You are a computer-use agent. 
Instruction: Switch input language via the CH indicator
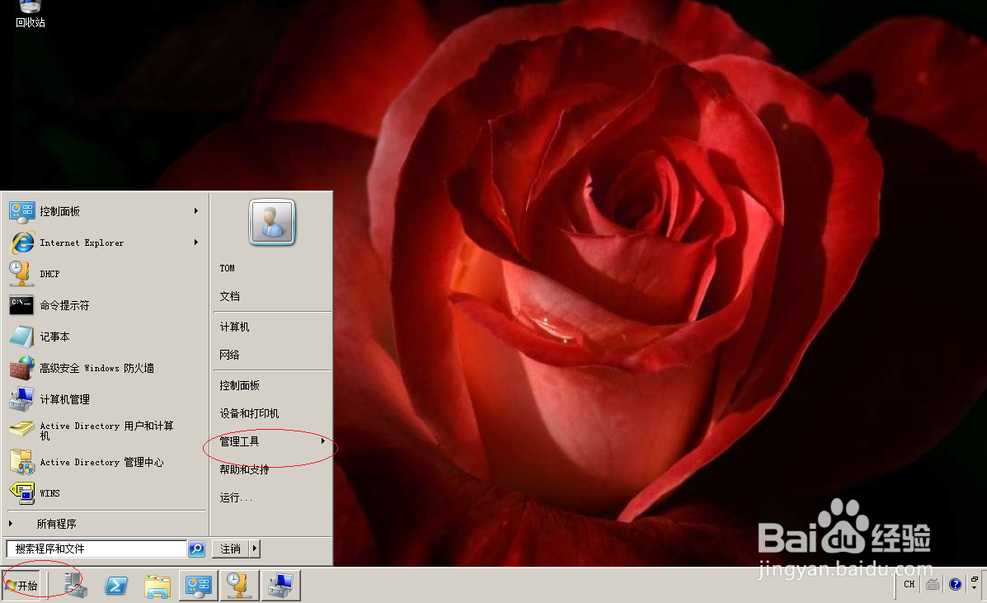pyautogui.click(x=909, y=584)
